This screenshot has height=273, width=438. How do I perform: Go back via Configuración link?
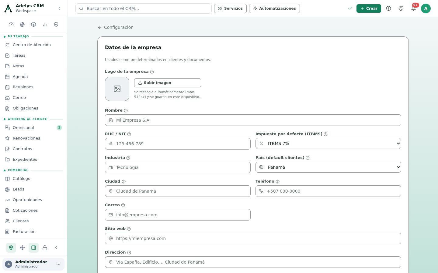pos(116,27)
